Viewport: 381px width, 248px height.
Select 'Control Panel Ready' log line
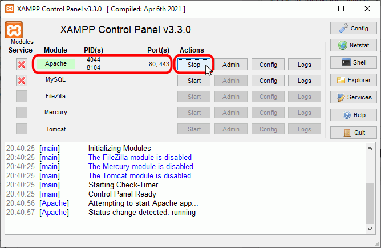tap(122, 194)
